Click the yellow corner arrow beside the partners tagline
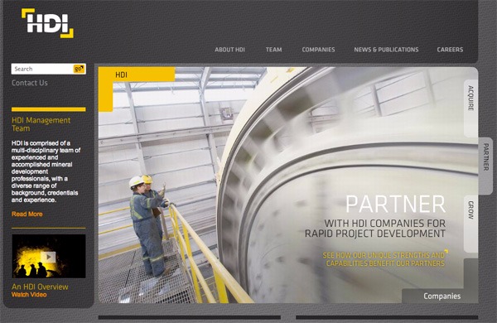This screenshot has width=497, height=323. (x=446, y=252)
